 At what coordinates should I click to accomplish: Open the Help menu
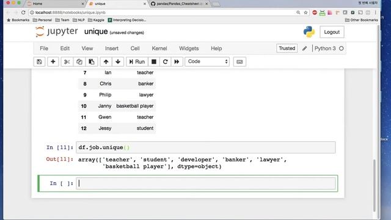216,48
